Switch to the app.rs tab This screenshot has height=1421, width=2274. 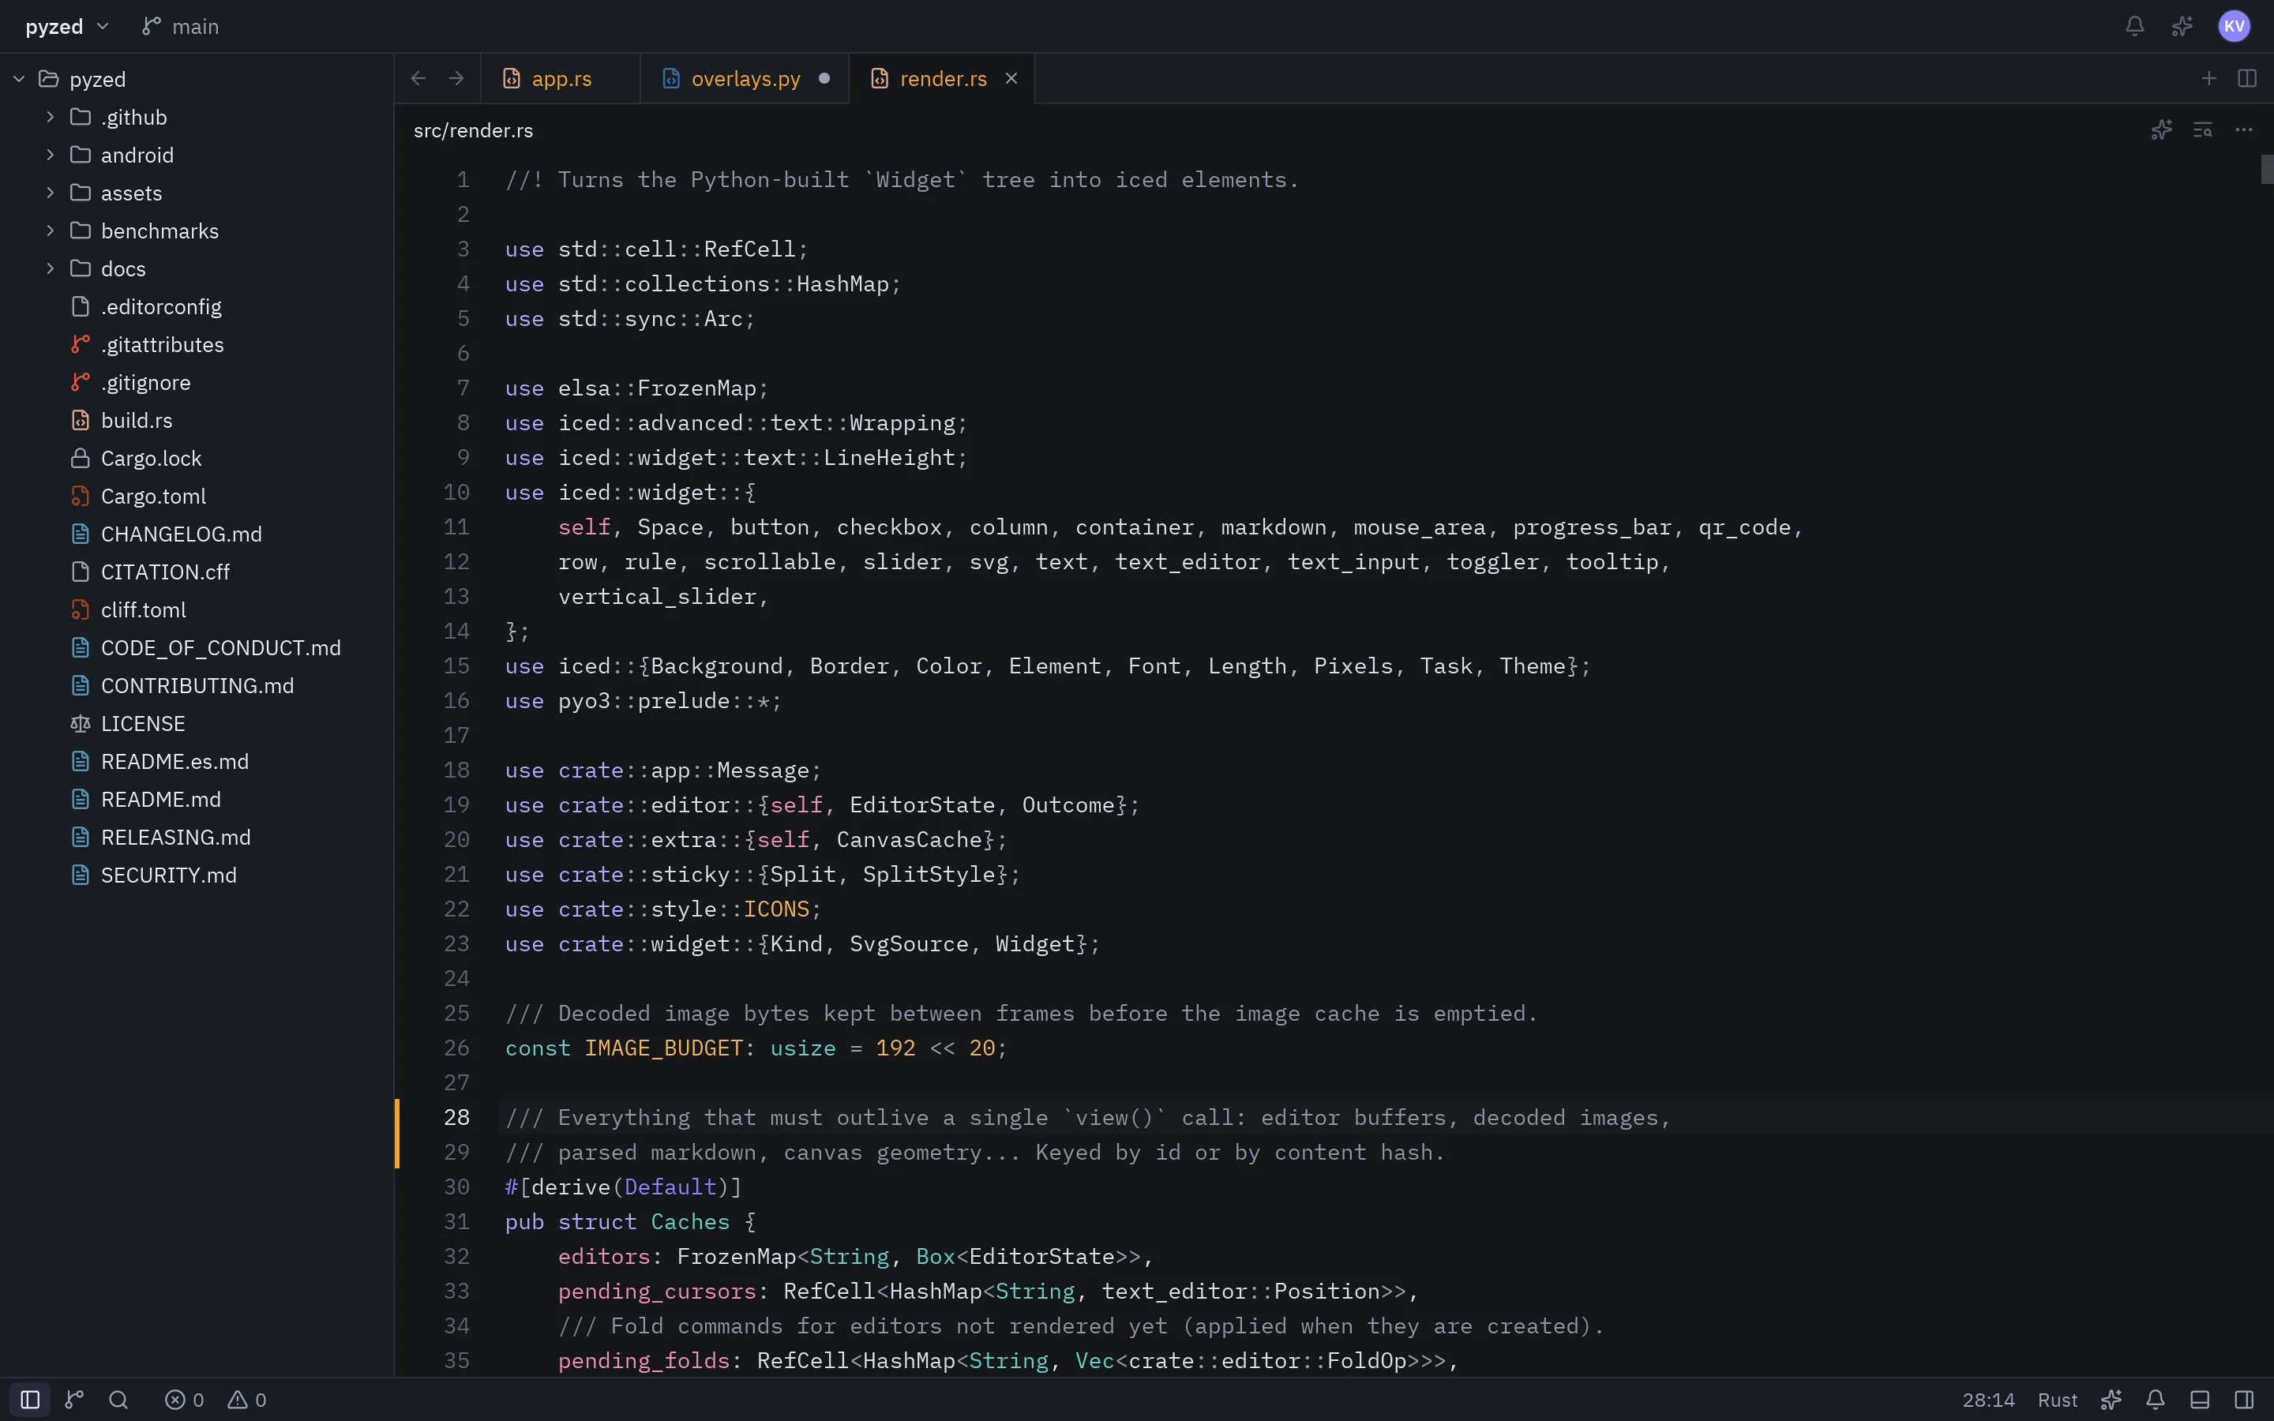(x=561, y=78)
